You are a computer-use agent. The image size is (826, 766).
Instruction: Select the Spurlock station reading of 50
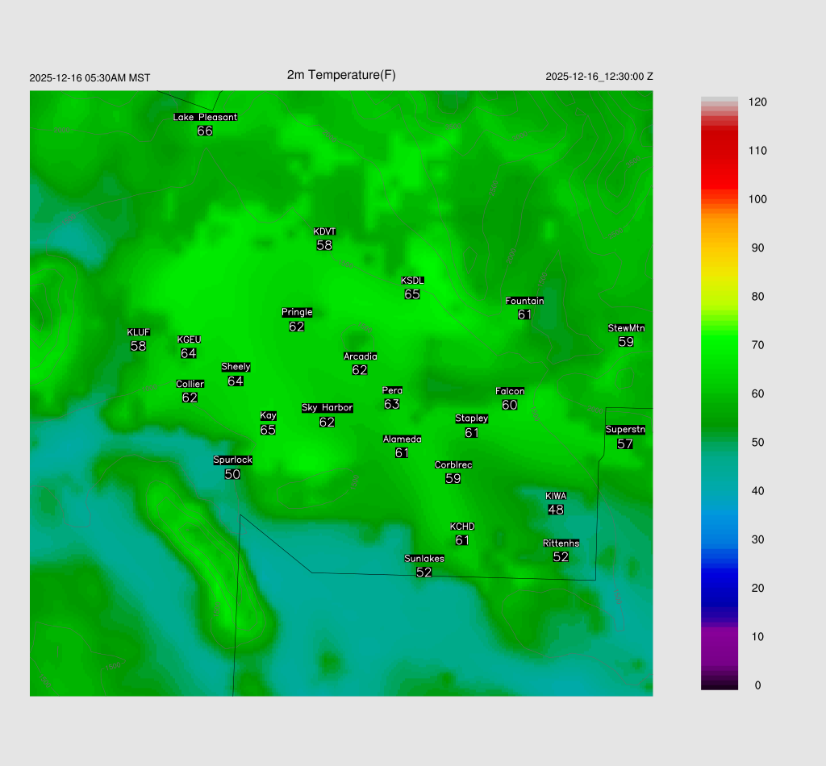point(232,475)
